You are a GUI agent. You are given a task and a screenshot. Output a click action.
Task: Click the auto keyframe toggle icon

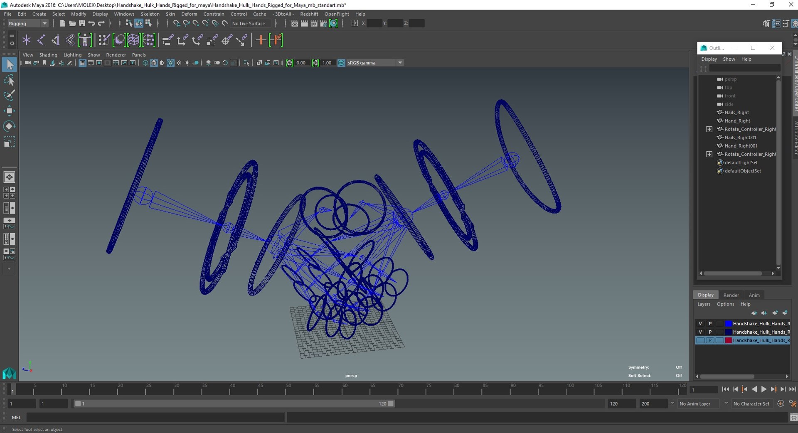tap(781, 403)
